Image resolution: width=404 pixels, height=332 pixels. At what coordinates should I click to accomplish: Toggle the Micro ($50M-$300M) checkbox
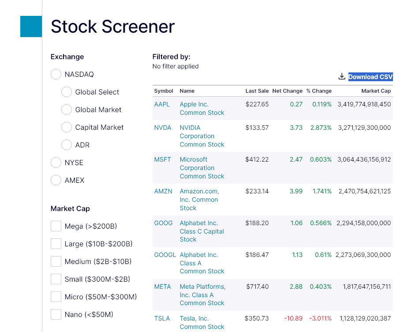(x=56, y=297)
